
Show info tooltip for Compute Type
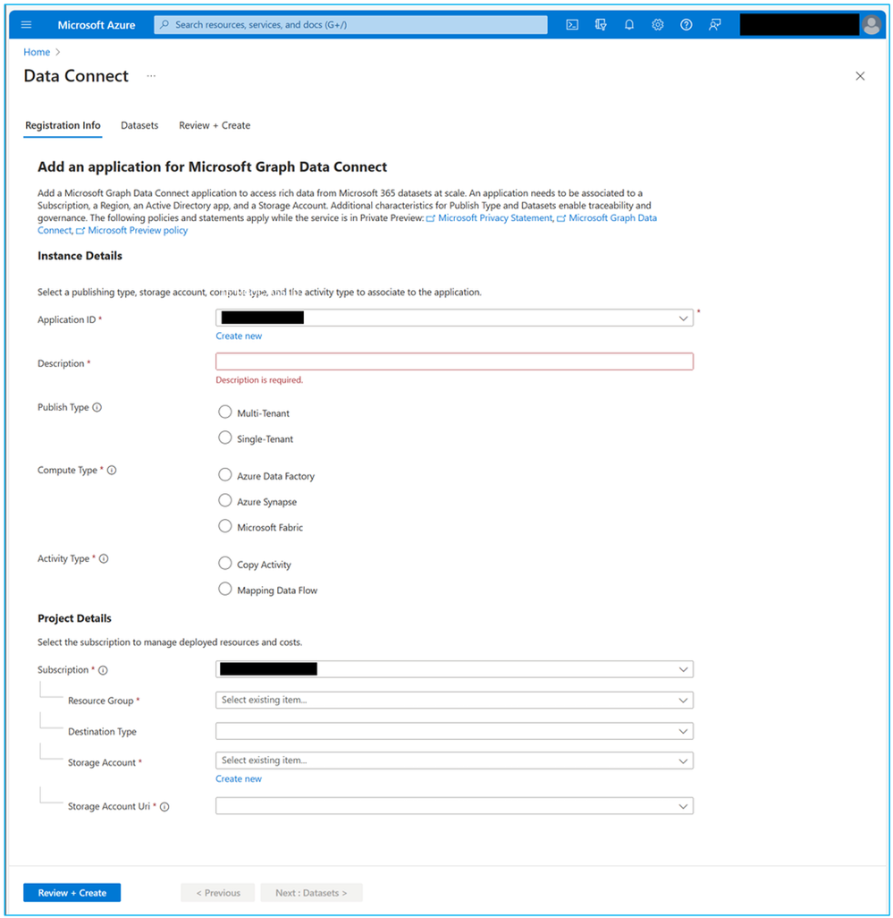pyautogui.click(x=112, y=470)
